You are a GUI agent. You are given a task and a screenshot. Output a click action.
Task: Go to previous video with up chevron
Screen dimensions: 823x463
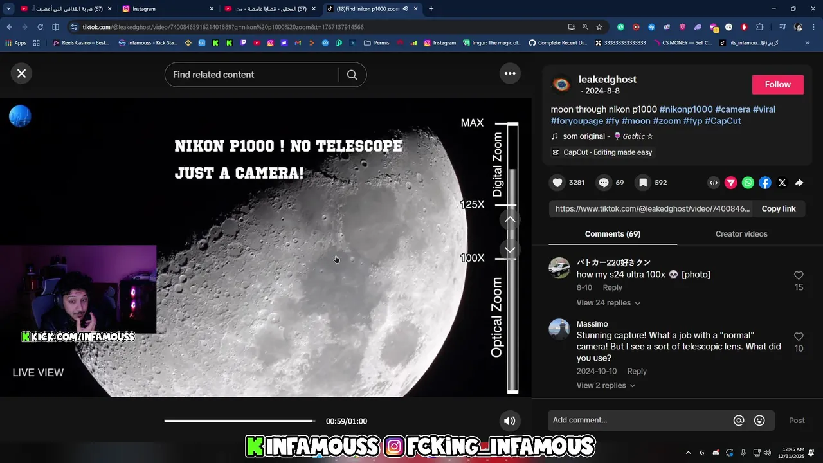(x=510, y=219)
